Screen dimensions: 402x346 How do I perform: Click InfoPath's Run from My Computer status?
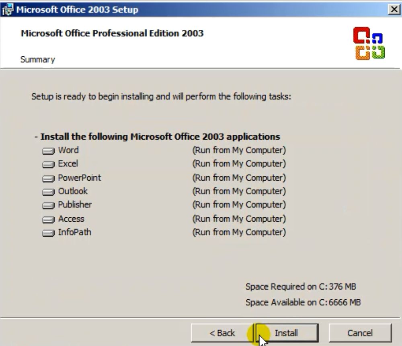[x=239, y=232]
